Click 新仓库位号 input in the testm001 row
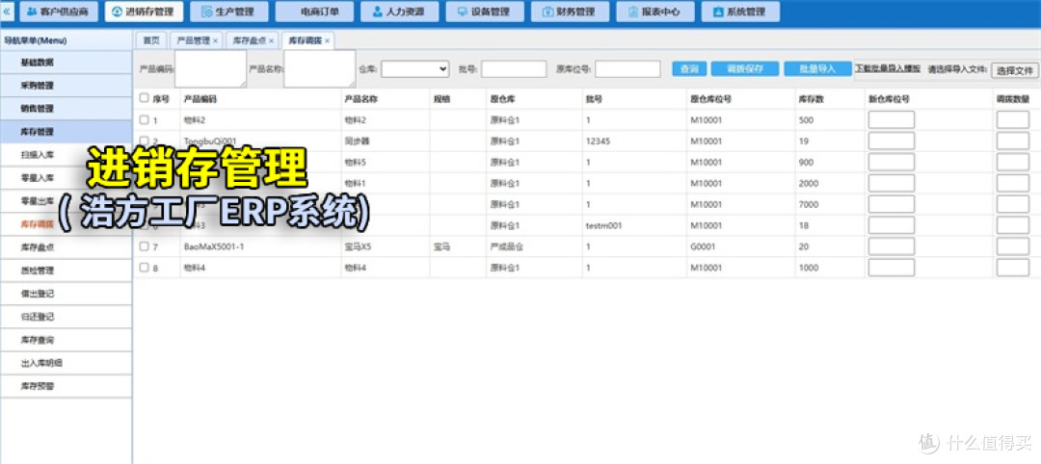Screen dimensions: 1041x464 tap(891, 225)
